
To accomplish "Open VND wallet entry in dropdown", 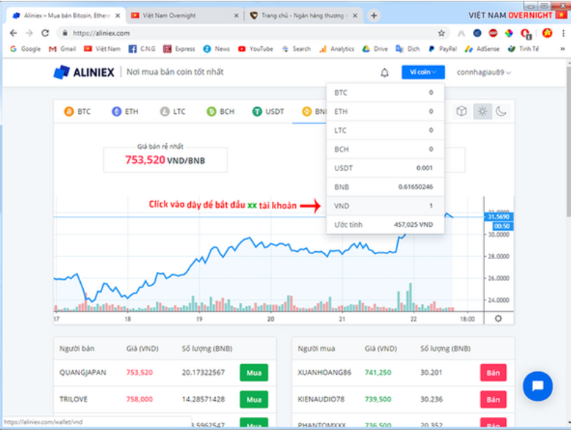I will (x=385, y=206).
